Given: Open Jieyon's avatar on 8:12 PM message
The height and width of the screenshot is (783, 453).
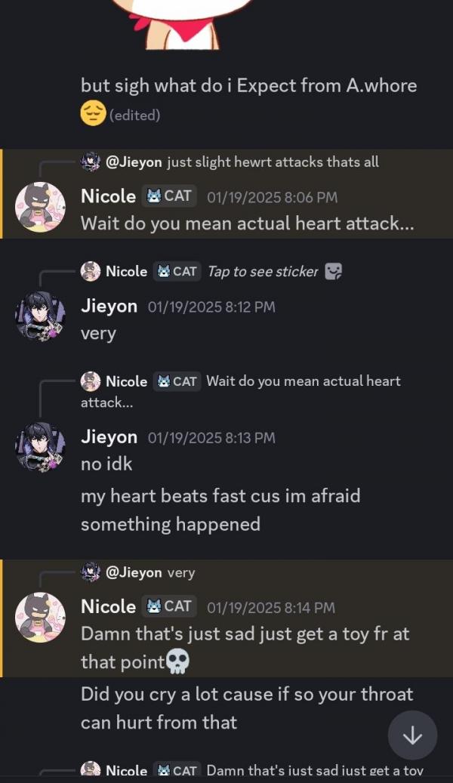Looking at the screenshot, I should coord(40,316).
